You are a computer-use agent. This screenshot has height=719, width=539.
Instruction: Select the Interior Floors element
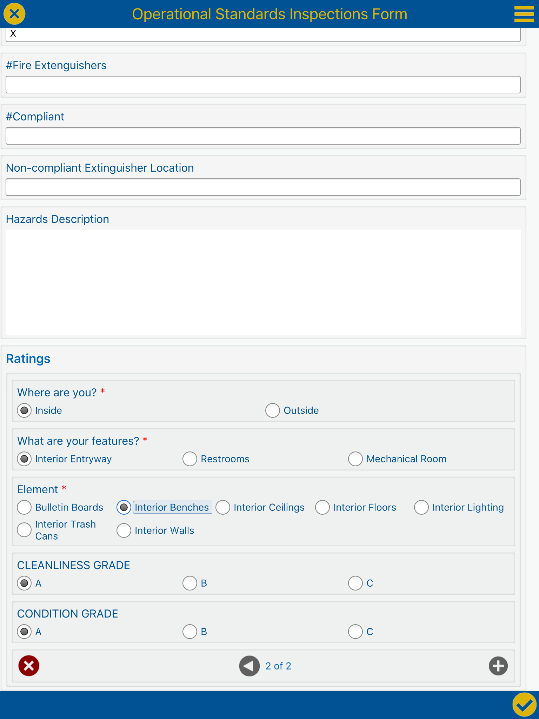tap(322, 507)
